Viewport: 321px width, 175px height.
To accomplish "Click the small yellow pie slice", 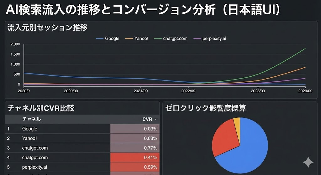I will click(x=237, y=123).
